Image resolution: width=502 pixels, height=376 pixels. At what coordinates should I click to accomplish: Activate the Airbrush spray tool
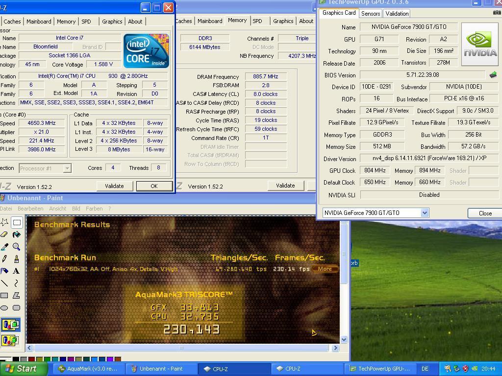click(x=4, y=271)
